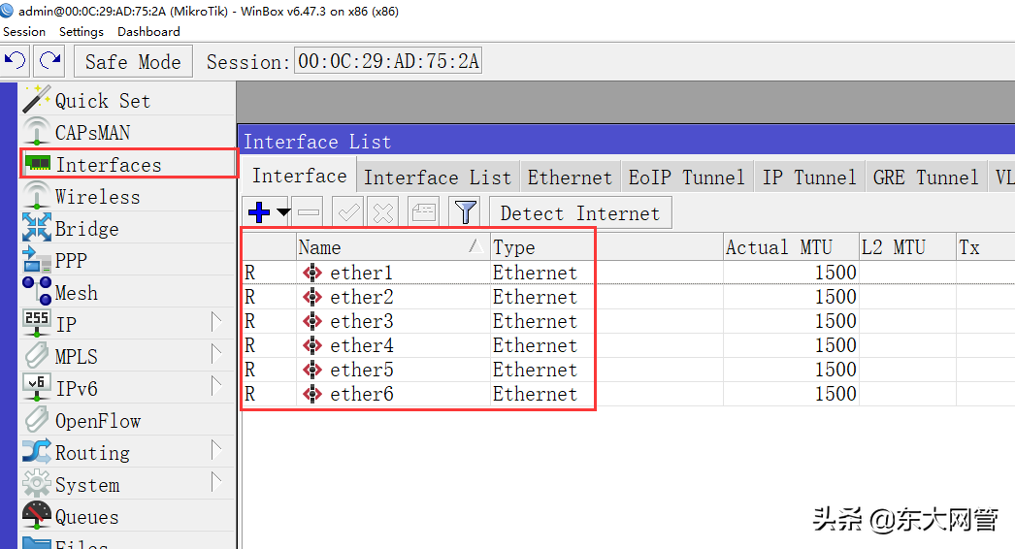Select the ether2 interface row
This screenshot has width=1015, height=549.
pyautogui.click(x=628, y=297)
